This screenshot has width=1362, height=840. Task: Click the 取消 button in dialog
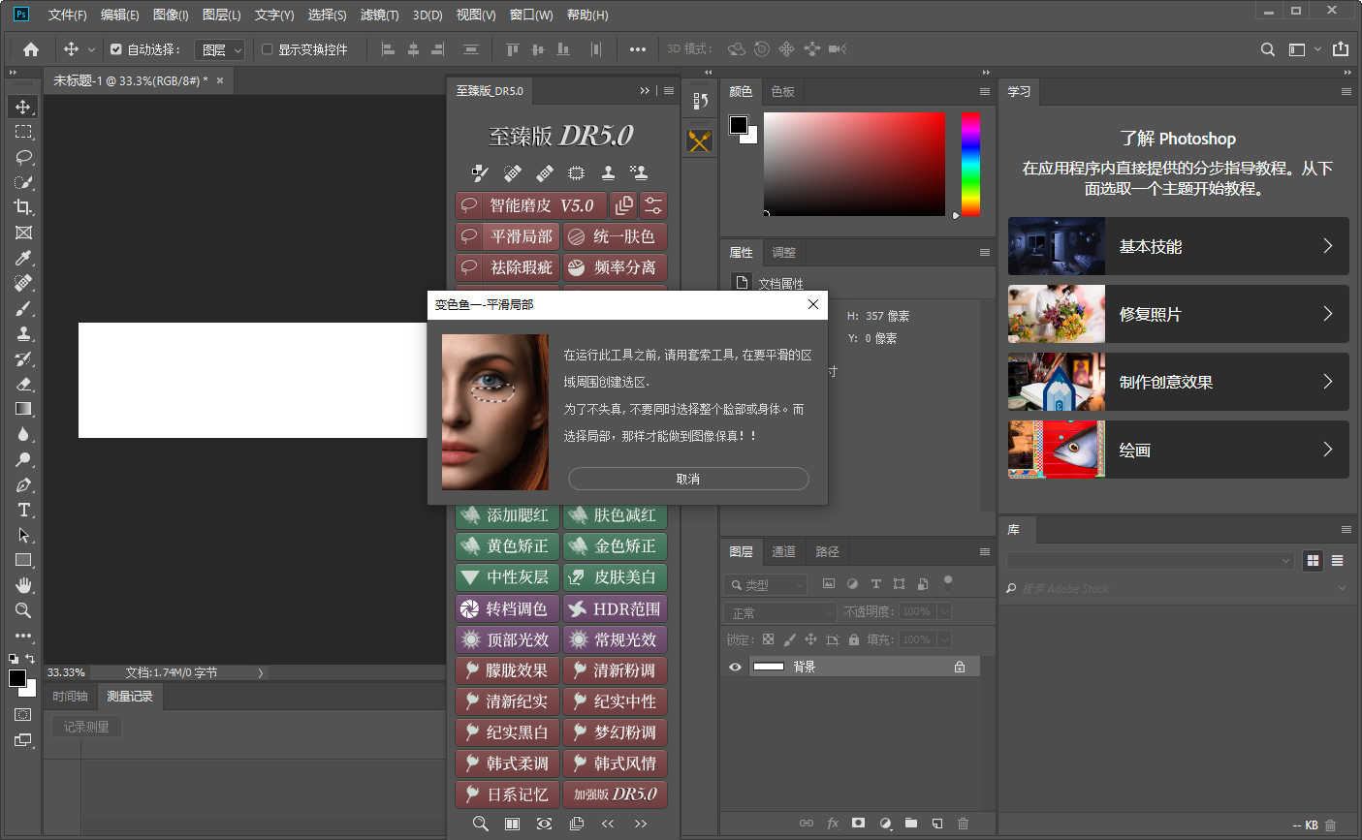[x=688, y=479]
